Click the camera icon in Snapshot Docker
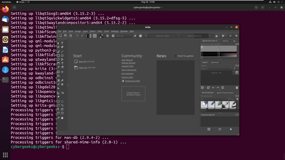The image size is (285, 160). (220, 129)
